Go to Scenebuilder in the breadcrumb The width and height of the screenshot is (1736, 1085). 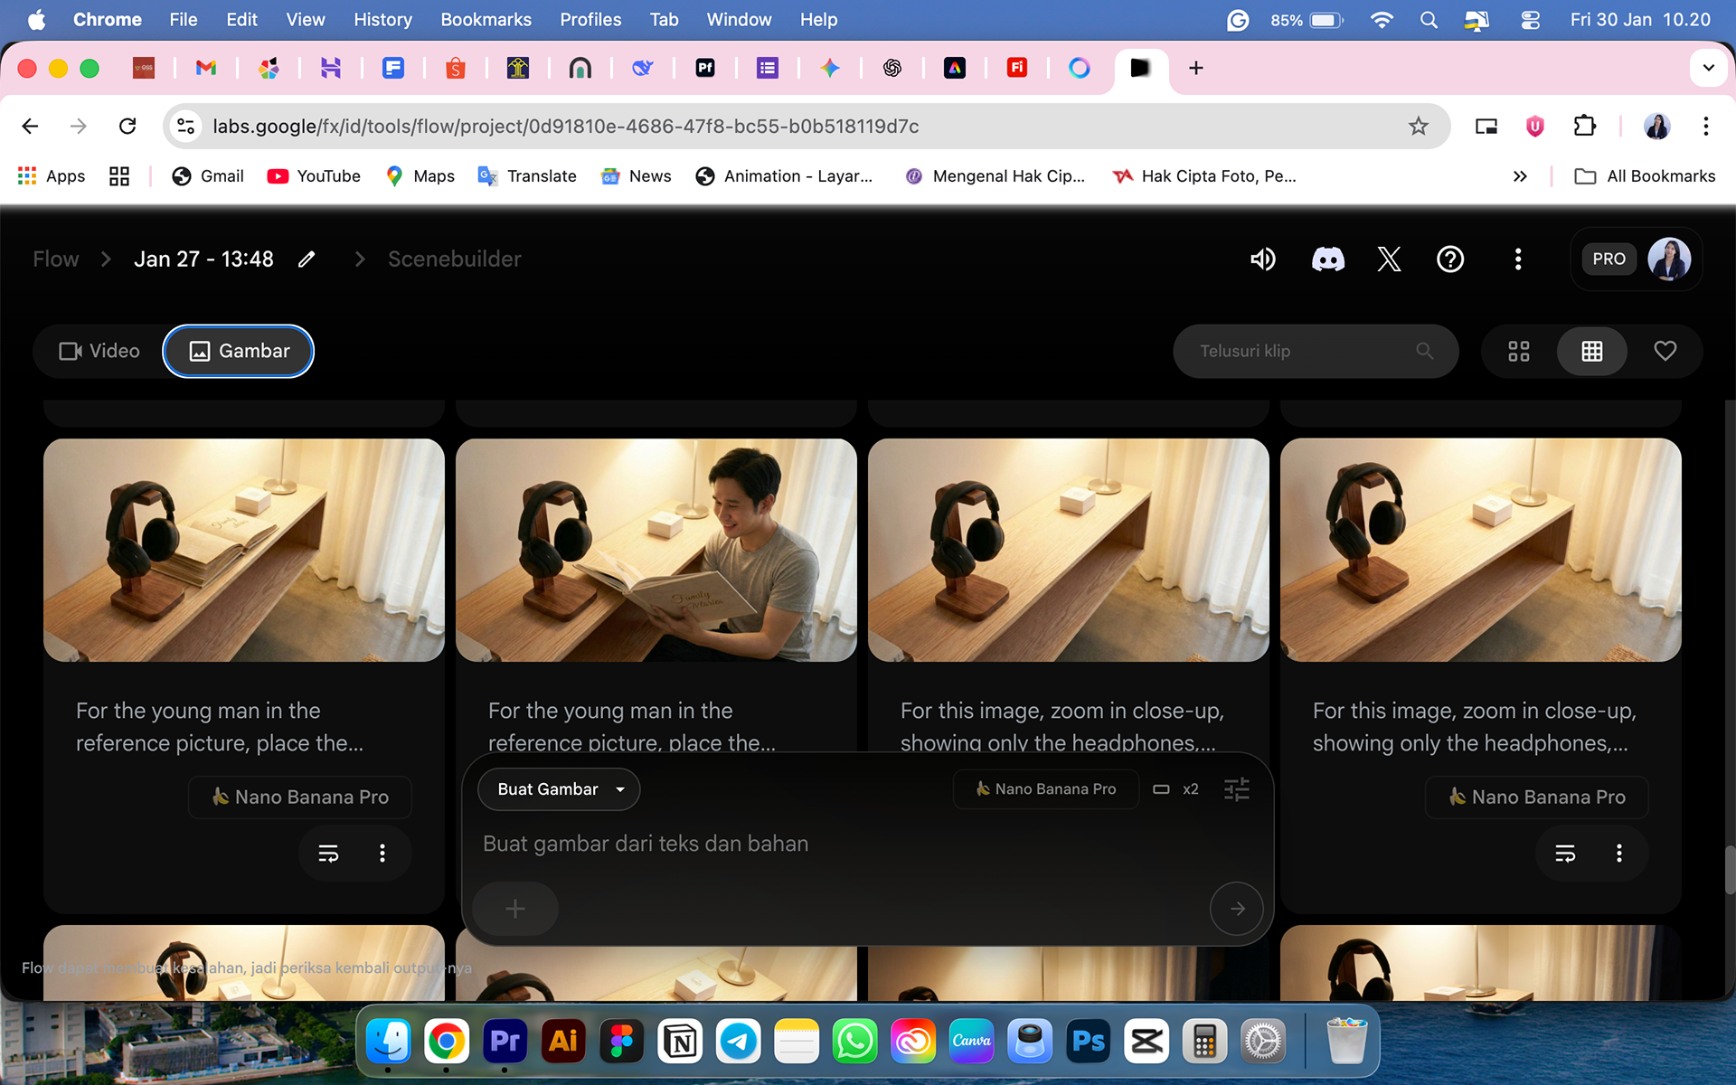point(454,259)
